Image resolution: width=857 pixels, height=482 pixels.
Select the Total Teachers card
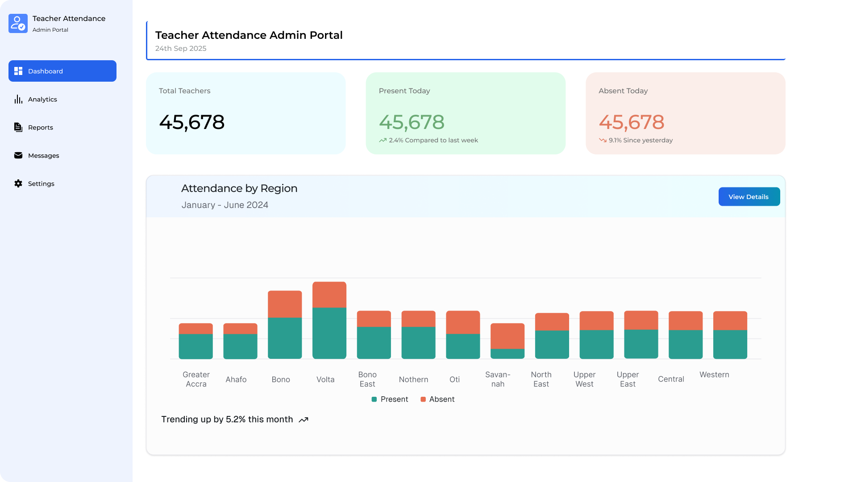[245, 113]
